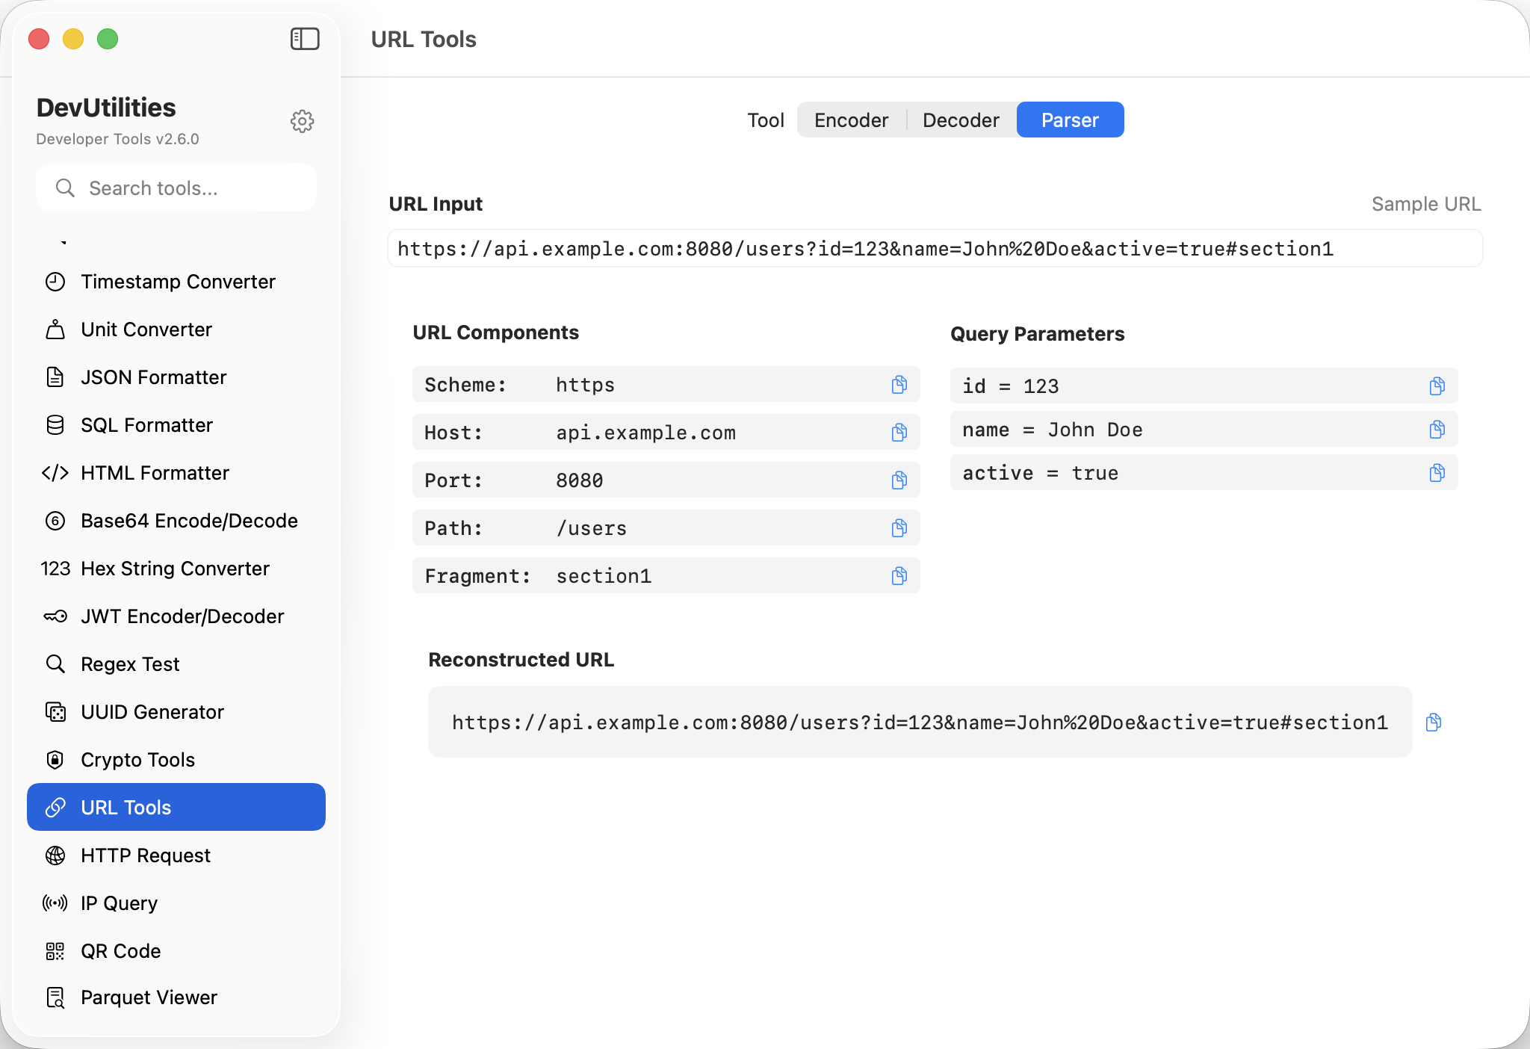Copy the Host value api.example.com
This screenshot has width=1530, height=1049.
pos(899,433)
